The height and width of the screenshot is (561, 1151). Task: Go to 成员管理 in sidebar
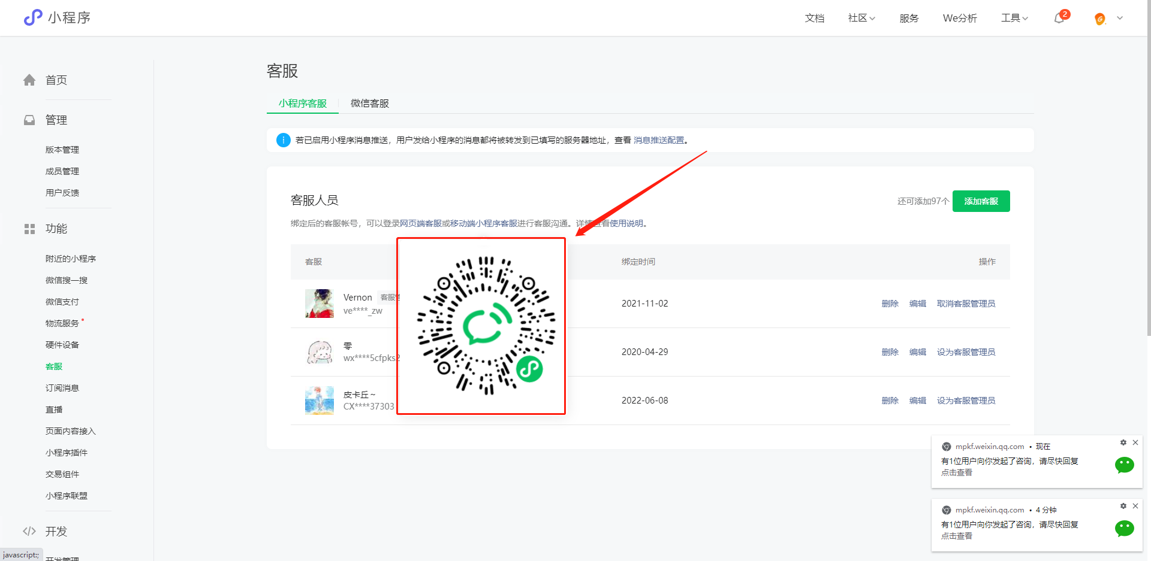point(62,171)
